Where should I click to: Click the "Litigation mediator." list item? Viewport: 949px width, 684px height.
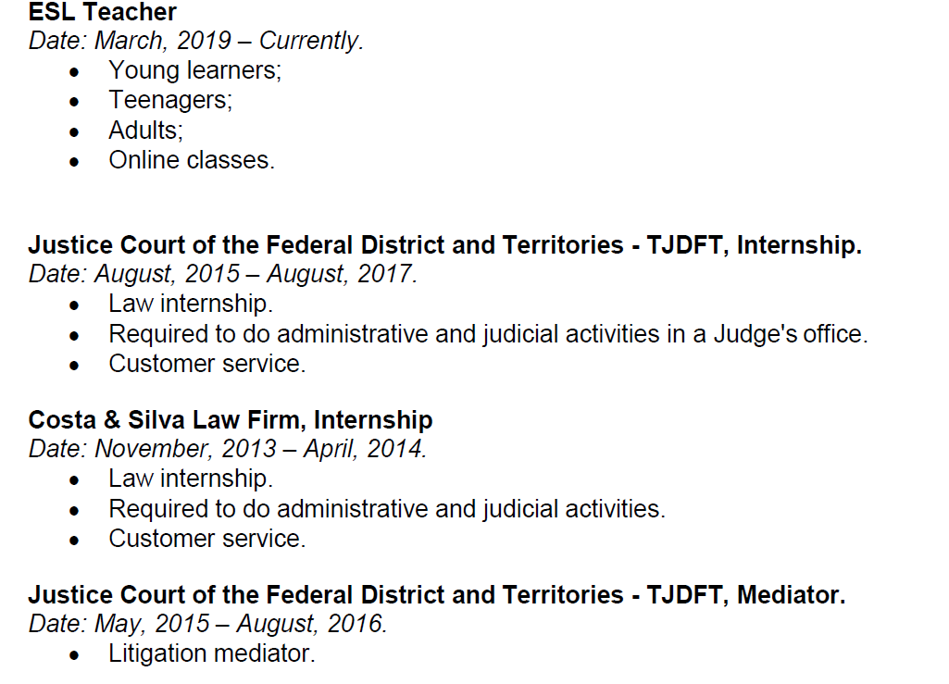(211, 653)
